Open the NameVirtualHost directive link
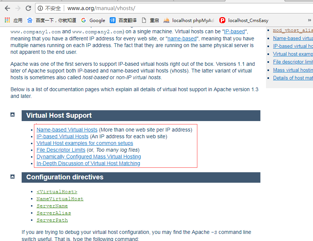Viewport: 313px width, 241px height. (x=60, y=199)
